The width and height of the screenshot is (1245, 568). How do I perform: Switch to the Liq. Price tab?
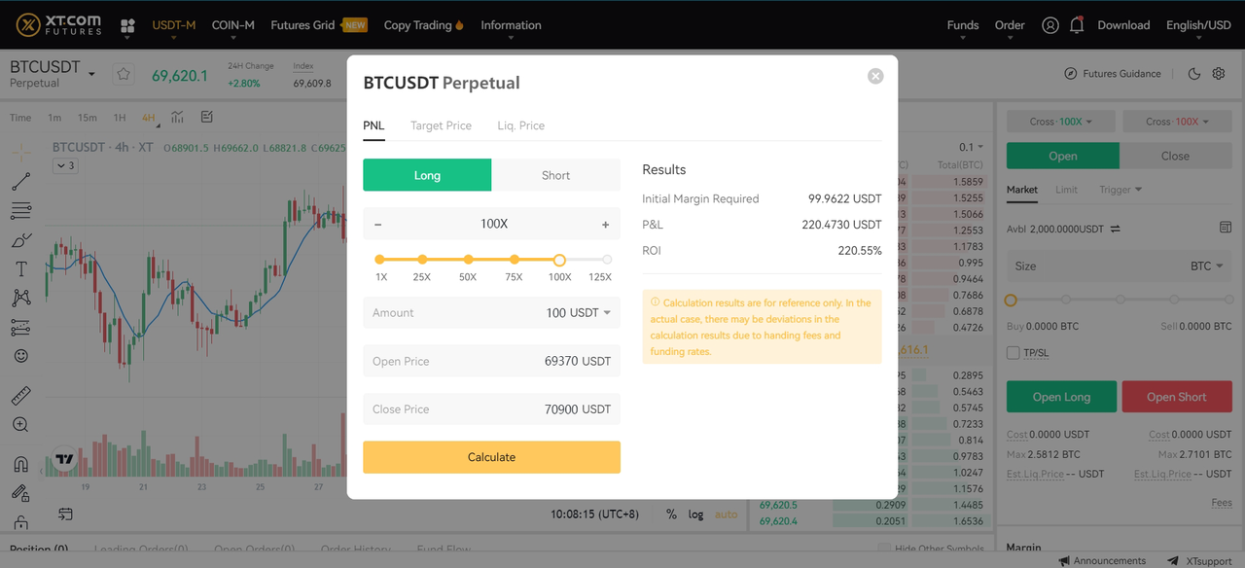click(520, 125)
